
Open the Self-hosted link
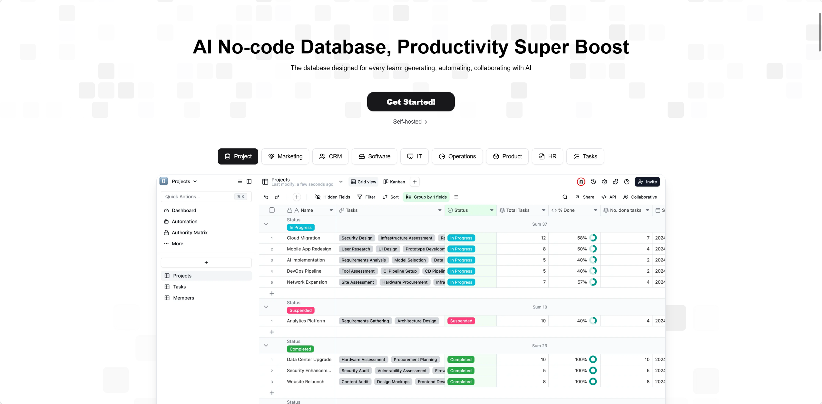(410, 122)
